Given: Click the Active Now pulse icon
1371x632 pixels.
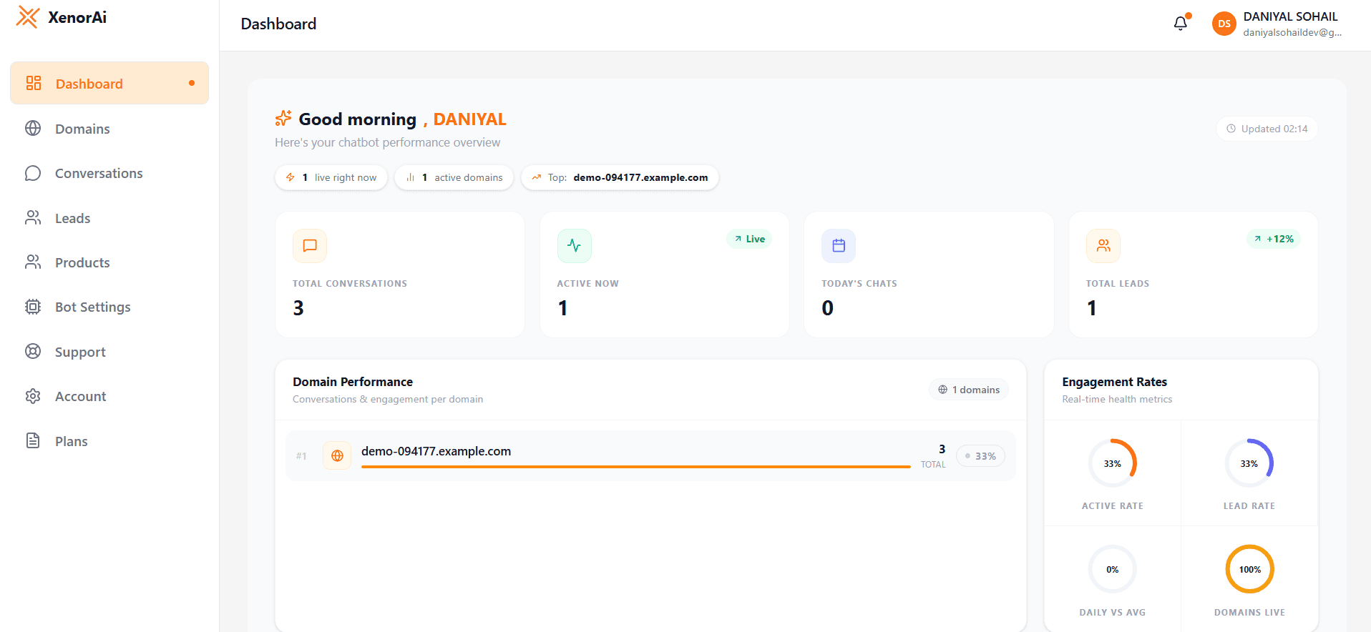Looking at the screenshot, I should coord(574,246).
